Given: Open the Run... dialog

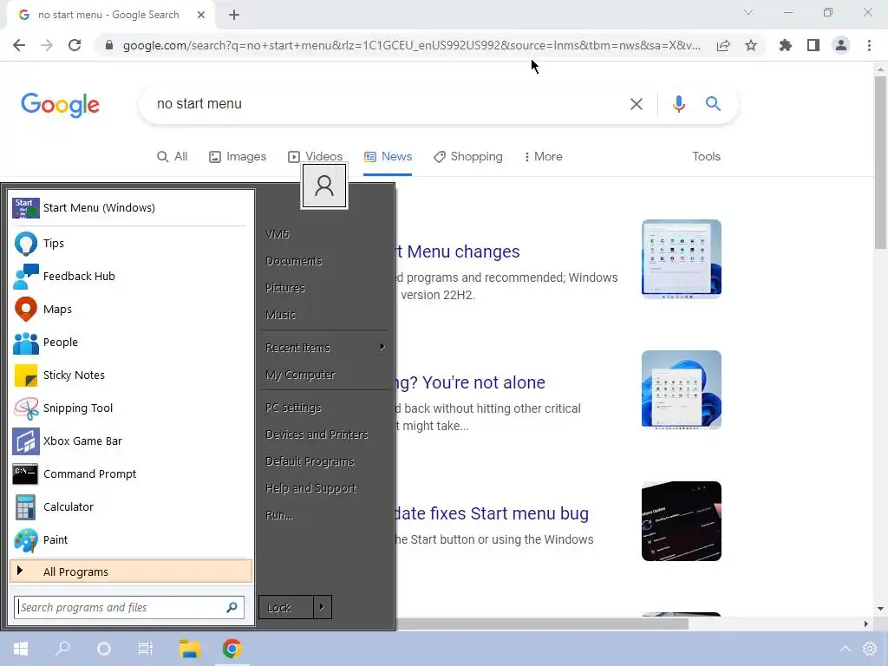Looking at the screenshot, I should 278,515.
